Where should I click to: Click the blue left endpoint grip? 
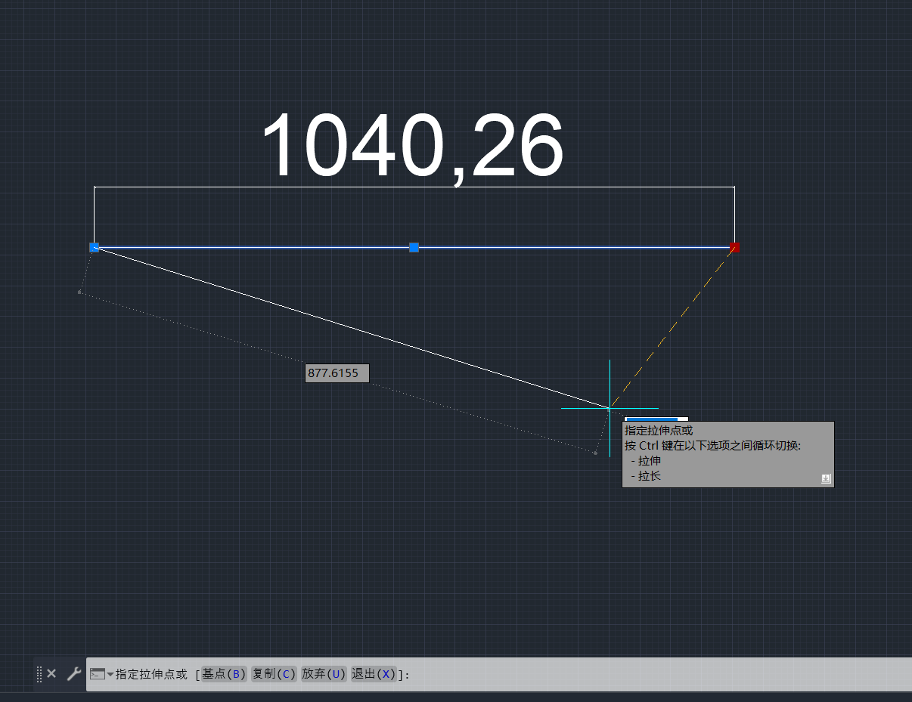coord(95,247)
